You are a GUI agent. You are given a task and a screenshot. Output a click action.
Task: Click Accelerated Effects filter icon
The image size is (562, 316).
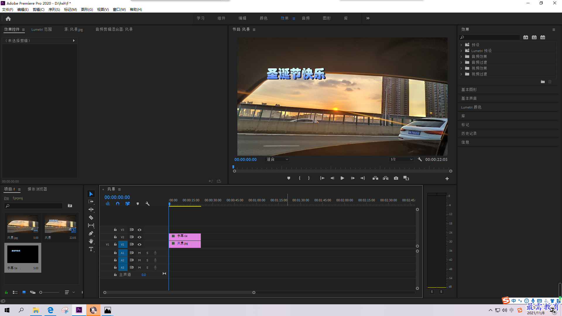click(x=526, y=37)
